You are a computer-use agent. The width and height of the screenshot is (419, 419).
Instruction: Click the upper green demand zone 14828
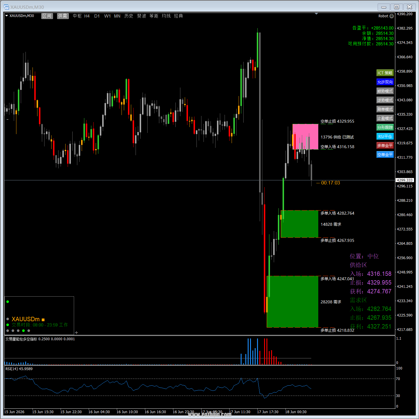coord(300,224)
